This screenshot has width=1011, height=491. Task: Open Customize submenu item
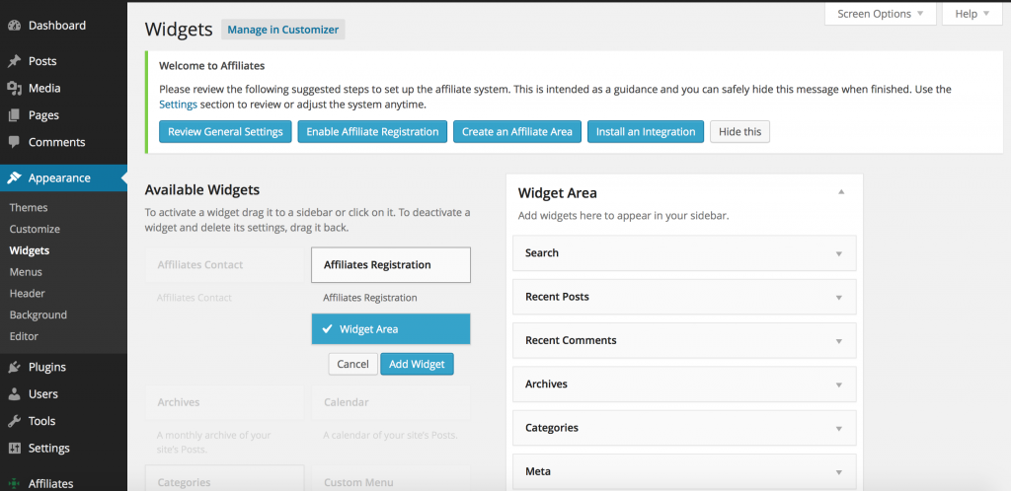pyautogui.click(x=35, y=229)
